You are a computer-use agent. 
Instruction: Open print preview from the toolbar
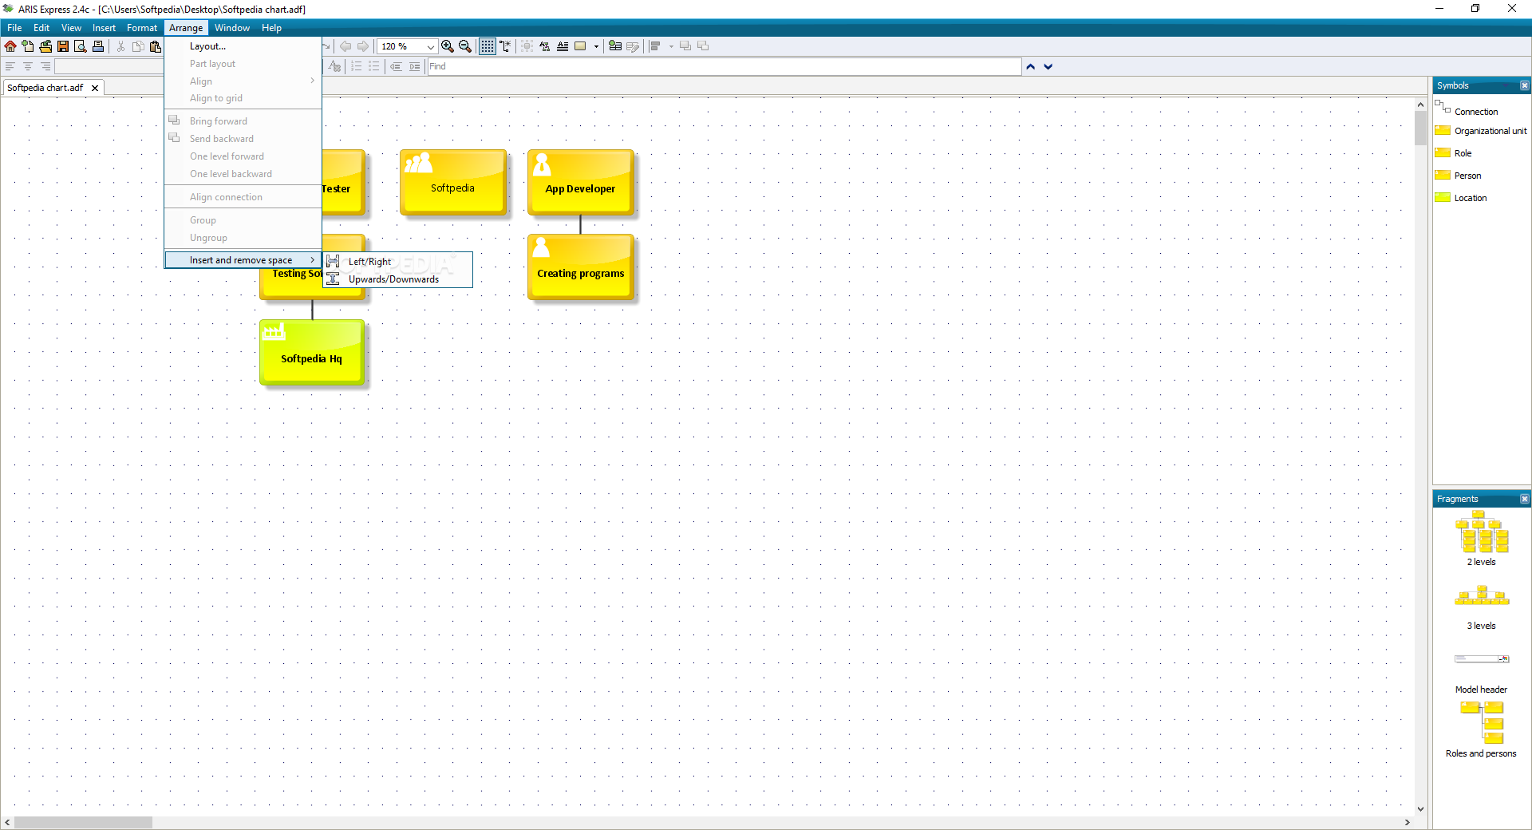(81, 46)
